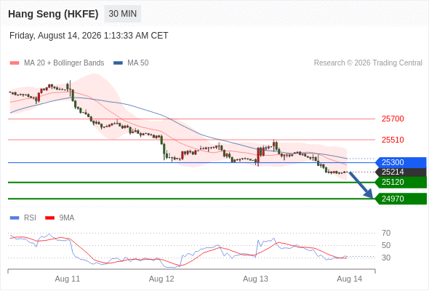The width and height of the screenshot is (429, 291).
Task: Toggle the MA 20 + Bollinger Bands legend label
Action: click(64, 63)
